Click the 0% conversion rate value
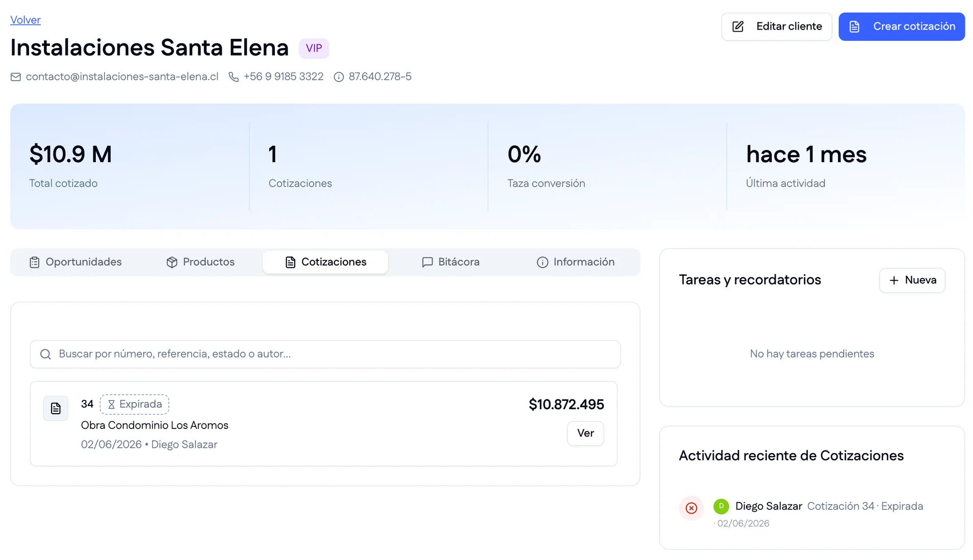This screenshot has width=973, height=560. click(x=524, y=154)
